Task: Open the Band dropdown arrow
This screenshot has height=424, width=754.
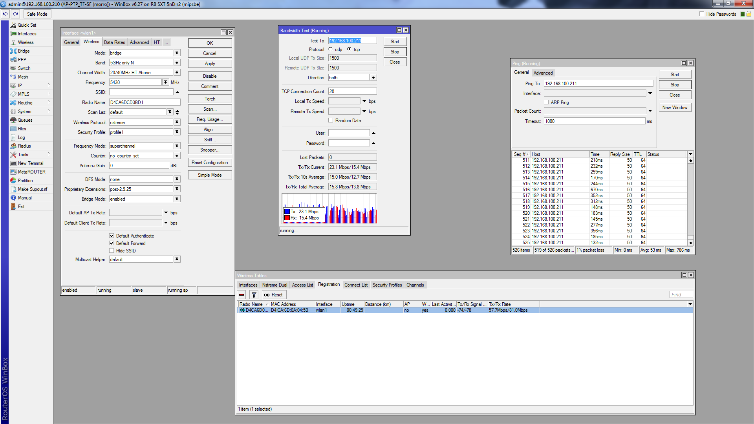Action: pos(177,63)
